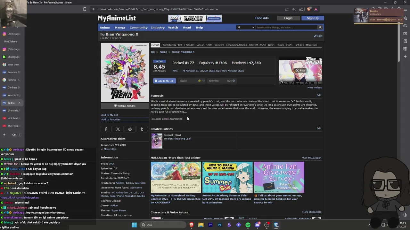The height and width of the screenshot is (230, 410).
Task: Share the page on Facebook
Action: pos(106,129)
